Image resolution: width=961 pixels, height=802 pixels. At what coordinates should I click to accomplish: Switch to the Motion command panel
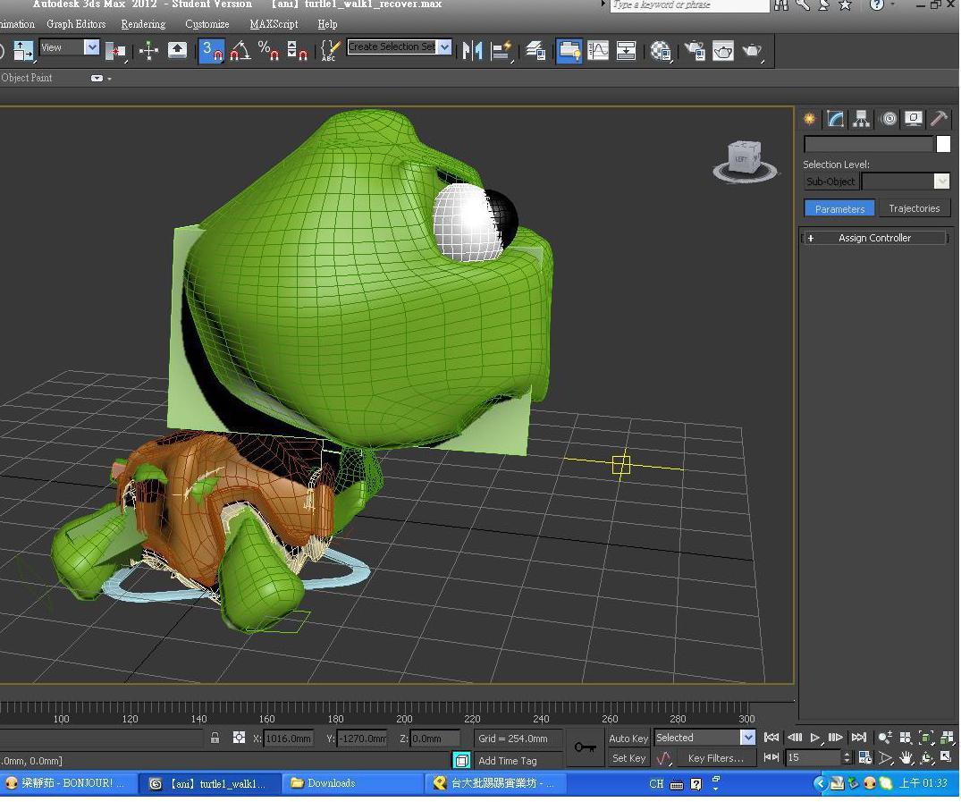889,118
